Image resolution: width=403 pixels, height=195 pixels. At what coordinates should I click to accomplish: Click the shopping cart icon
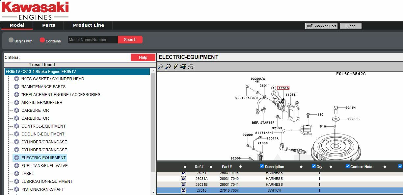pos(309,26)
